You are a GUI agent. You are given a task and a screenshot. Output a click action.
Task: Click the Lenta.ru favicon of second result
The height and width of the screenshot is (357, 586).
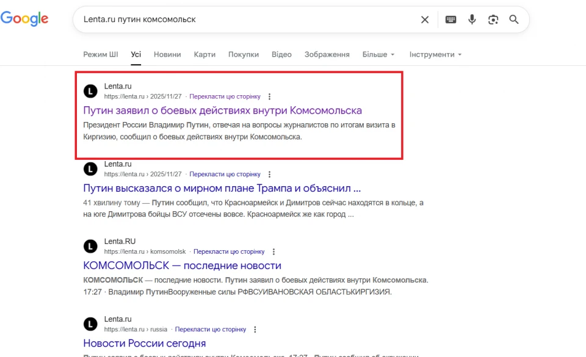(x=90, y=169)
